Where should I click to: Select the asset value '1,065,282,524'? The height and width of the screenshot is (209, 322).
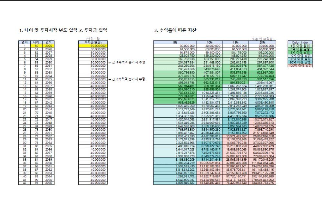236,86
